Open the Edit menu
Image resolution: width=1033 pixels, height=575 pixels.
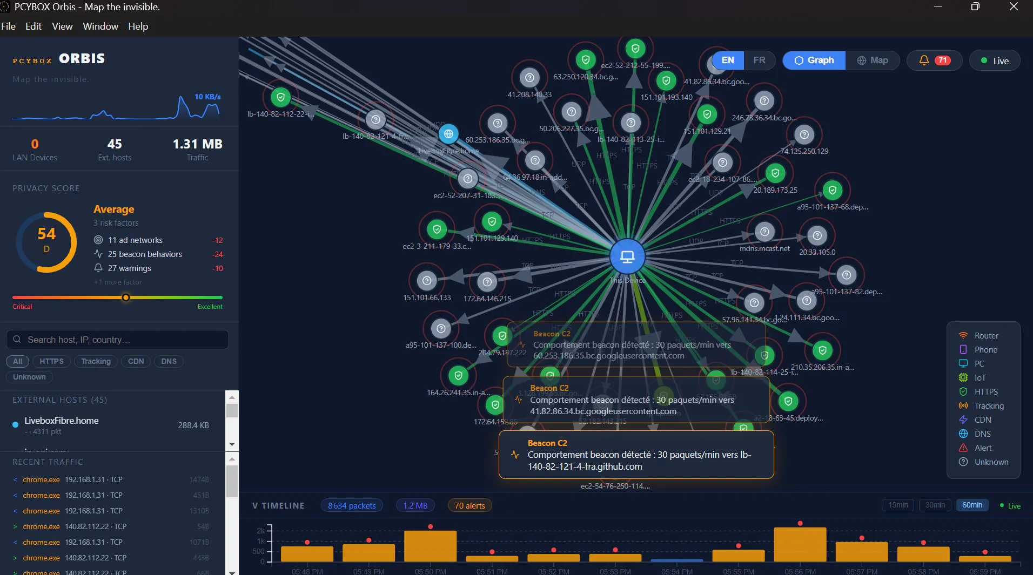33,26
